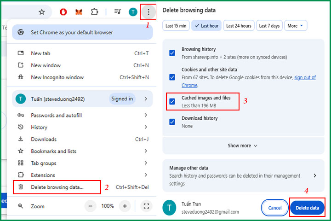Click the MetaMask fox extension icon
The image size is (331, 221).
pos(79,12)
